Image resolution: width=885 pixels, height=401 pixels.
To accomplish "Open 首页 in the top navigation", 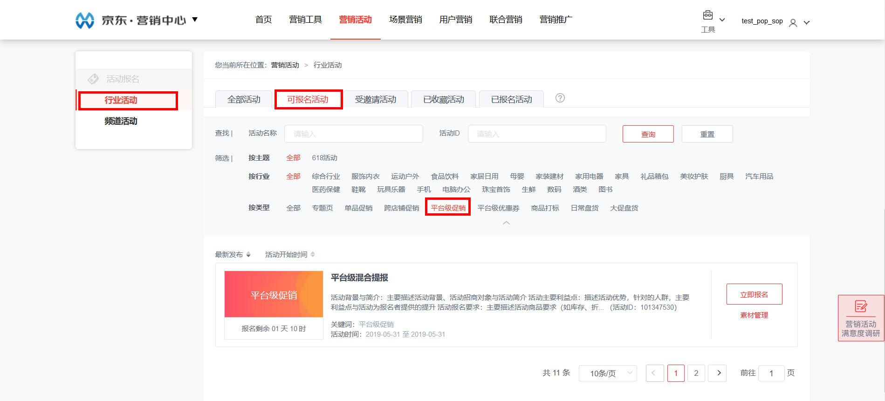I will pyautogui.click(x=263, y=20).
